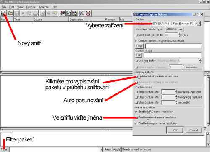Go to packet with the arrow-and-circle icon

pos(55,13)
